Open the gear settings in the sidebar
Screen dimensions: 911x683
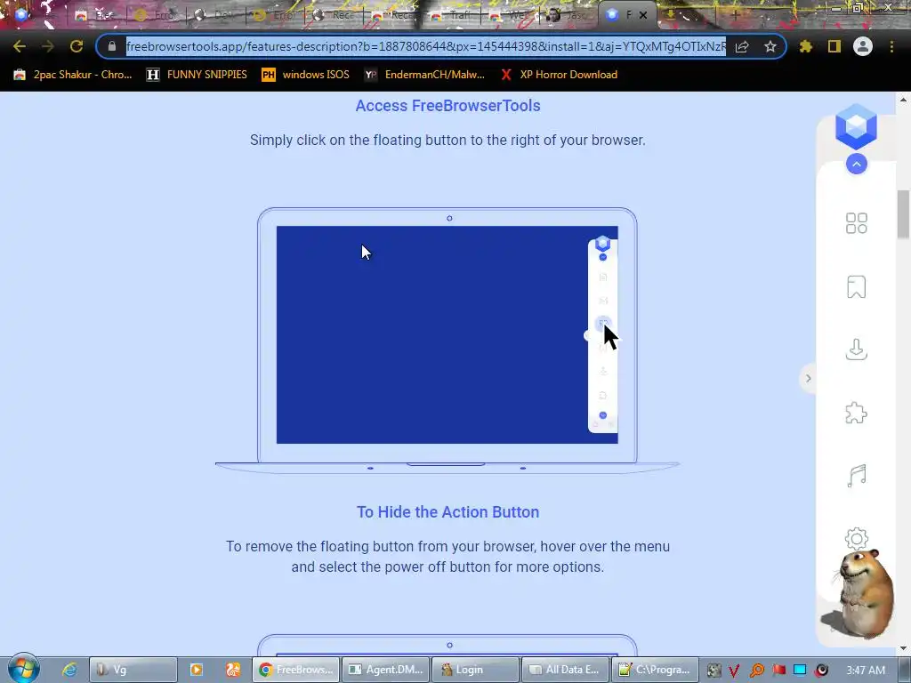coord(857,538)
